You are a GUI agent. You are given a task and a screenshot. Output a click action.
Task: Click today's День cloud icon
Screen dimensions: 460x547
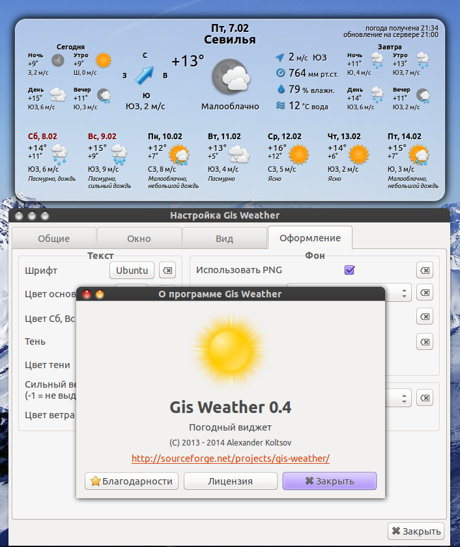click(x=58, y=94)
